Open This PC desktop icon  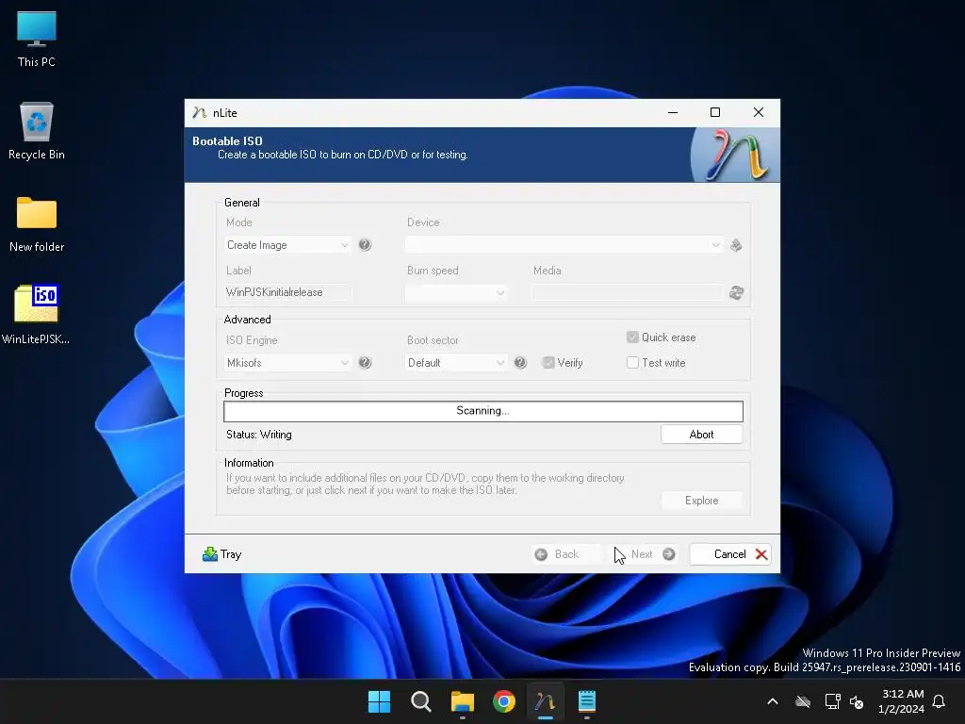(x=37, y=39)
